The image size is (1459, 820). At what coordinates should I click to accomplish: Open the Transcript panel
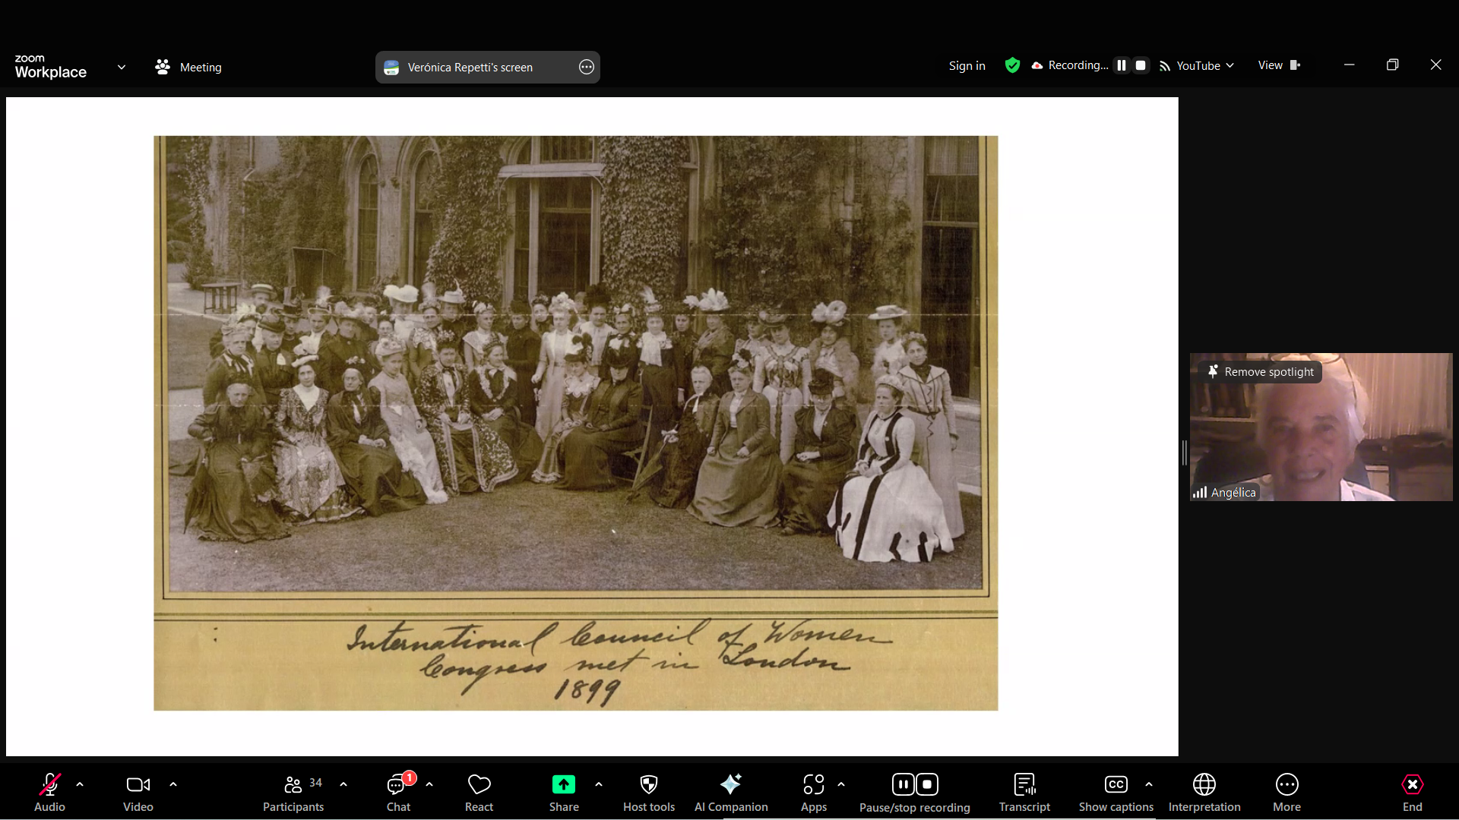pos(1024,792)
